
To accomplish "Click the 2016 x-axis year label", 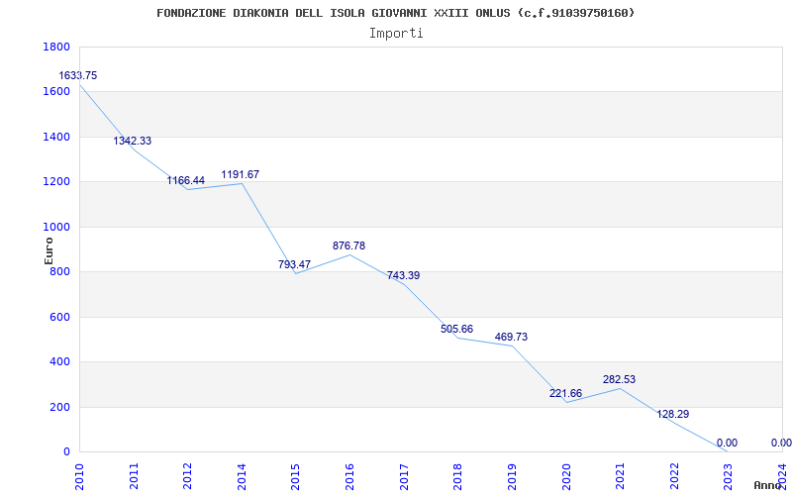I will point(349,477).
